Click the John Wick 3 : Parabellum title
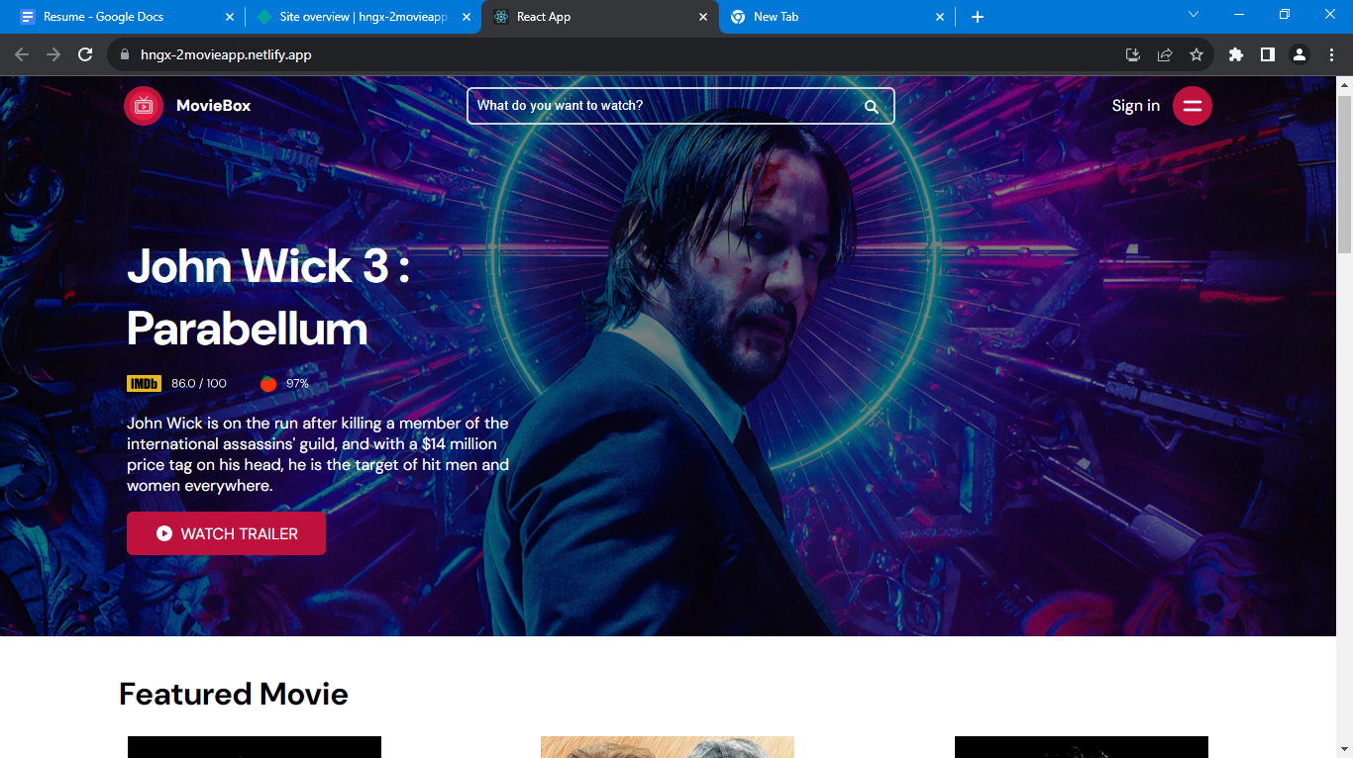This screenshot has width=1353, height=758. tap(268, 297)
